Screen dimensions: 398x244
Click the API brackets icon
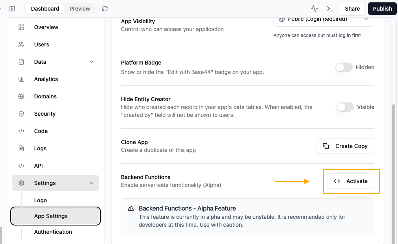tap(21, 166)
